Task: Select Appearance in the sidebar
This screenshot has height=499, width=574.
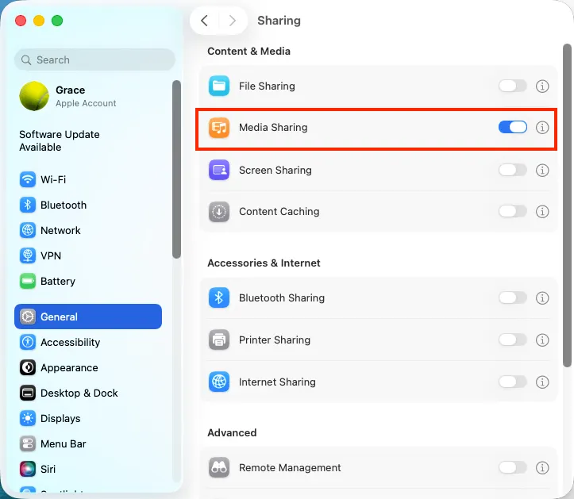Action: tap(88, 367)
